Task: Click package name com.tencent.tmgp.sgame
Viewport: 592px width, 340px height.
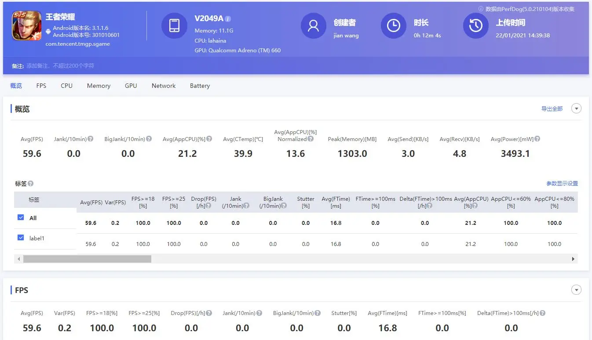Action: 78,44
